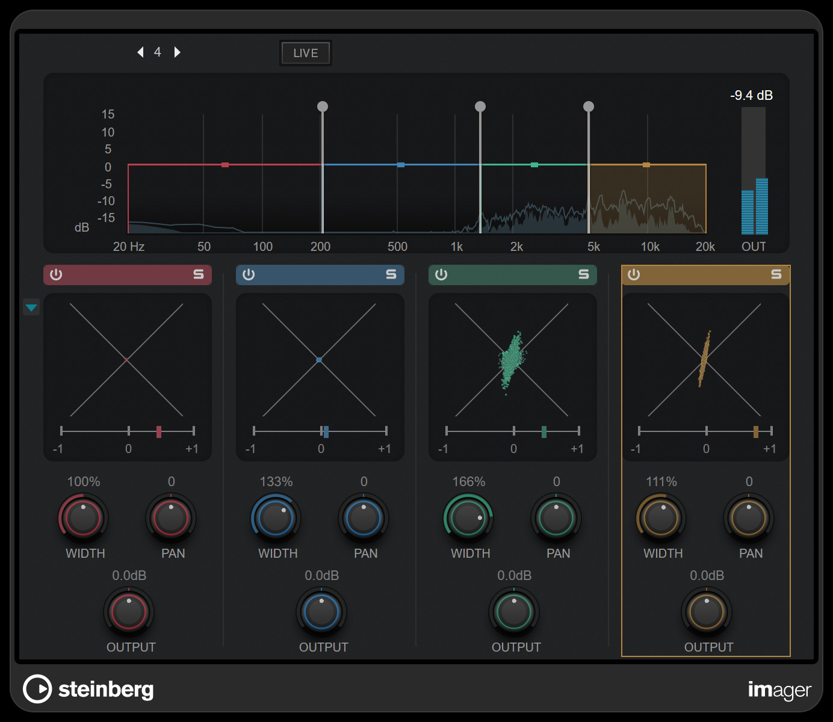
Task: Increase the band count with the right arrow
Action: click(x=177, y=52)
